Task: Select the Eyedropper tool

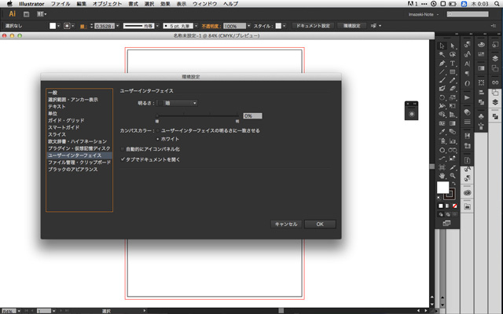Action: (x=442, y=132)
